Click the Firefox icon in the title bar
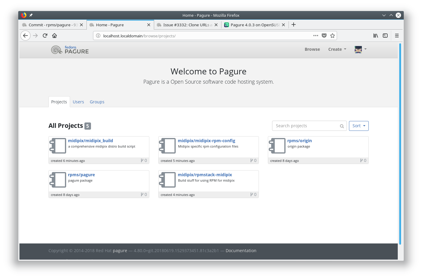This screenshot has height=279, width=422. 24,15
